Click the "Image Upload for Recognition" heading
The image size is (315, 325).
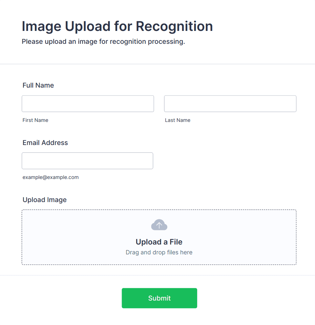(117, 26)
